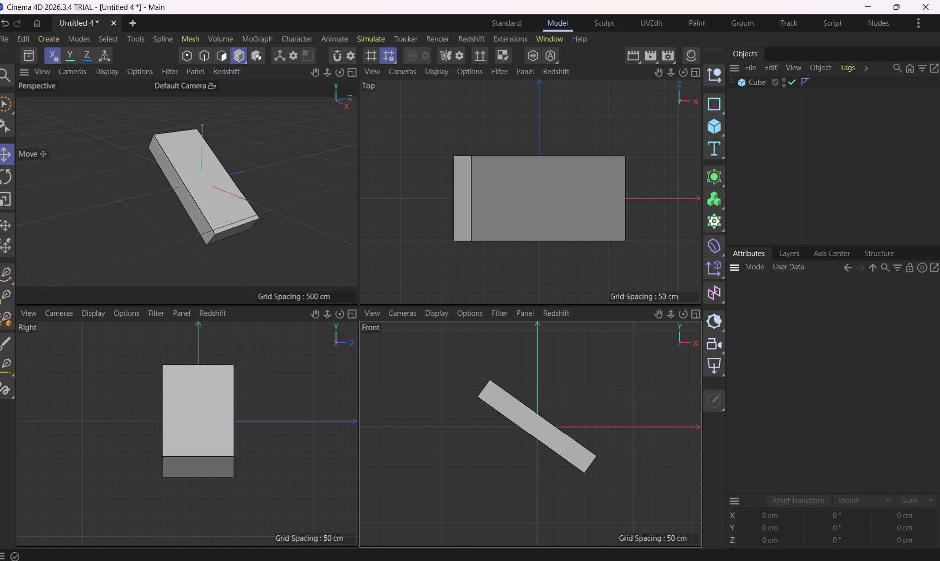This screenshot has width=940, height=561.
Task: Select the Rotate tool
Action: 6,177
